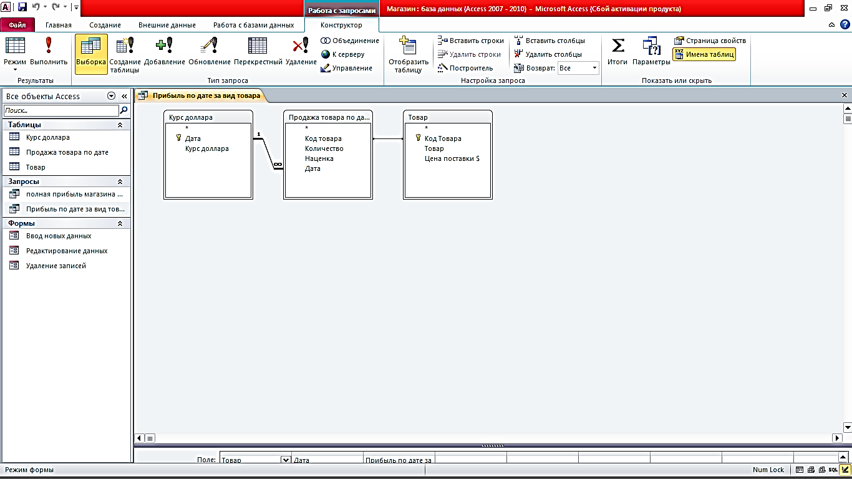Click Вставить столбцы button
Screen dimensions: 852x479
[549, 41]
